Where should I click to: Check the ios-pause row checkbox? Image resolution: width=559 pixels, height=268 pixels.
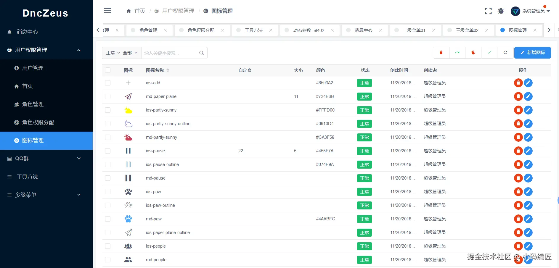(x=108, y=151)
